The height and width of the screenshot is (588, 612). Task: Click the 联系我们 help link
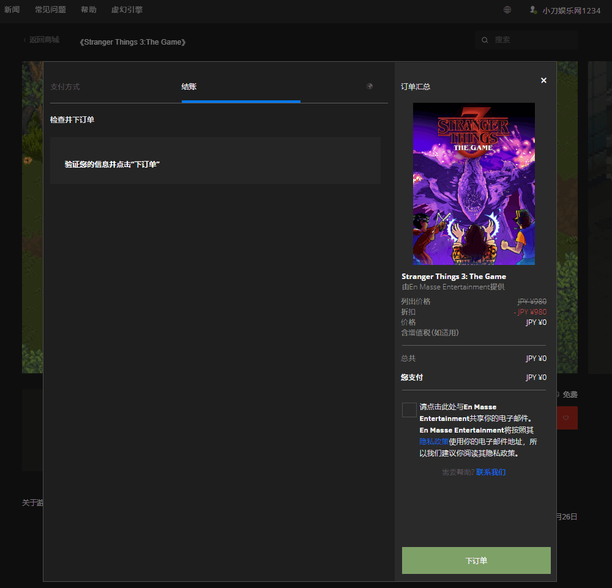491,472
